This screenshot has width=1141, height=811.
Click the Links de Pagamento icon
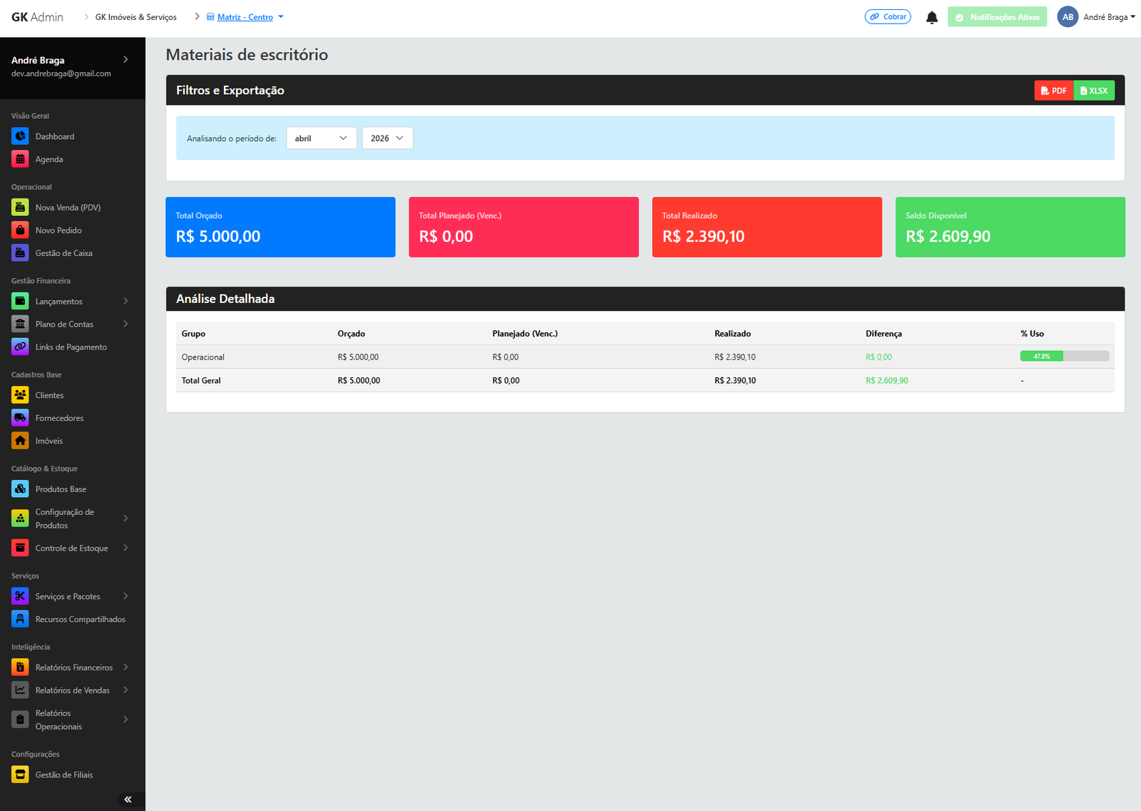pyautogui.click(x=20, y=347)
